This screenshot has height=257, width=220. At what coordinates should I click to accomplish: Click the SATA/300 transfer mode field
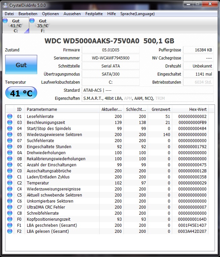[x=111, y=74]
